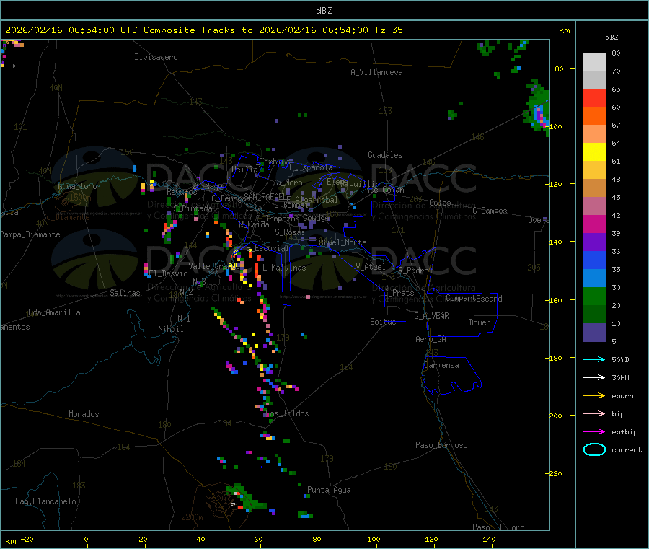Screen dimensions: 649x549
Task: Click the R_Padre map label
Action: point(413,271)
